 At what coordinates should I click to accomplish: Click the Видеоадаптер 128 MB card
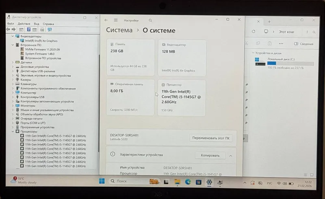182,58
